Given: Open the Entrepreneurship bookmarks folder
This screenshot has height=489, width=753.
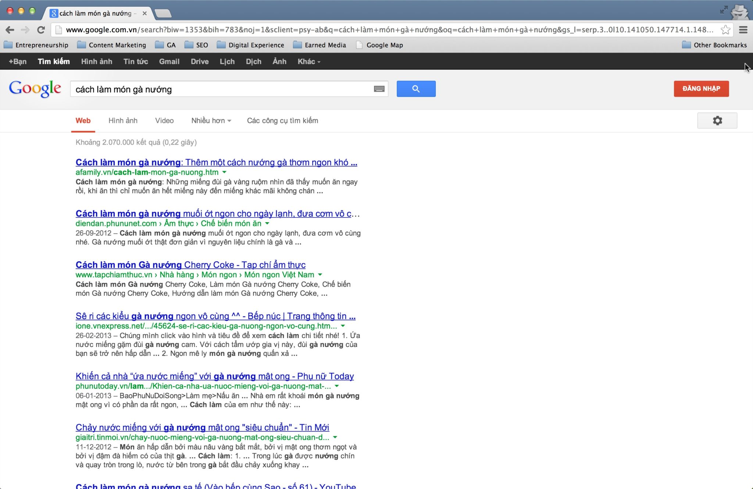Looking at the screenshot, I should click(x=36, y=45).
